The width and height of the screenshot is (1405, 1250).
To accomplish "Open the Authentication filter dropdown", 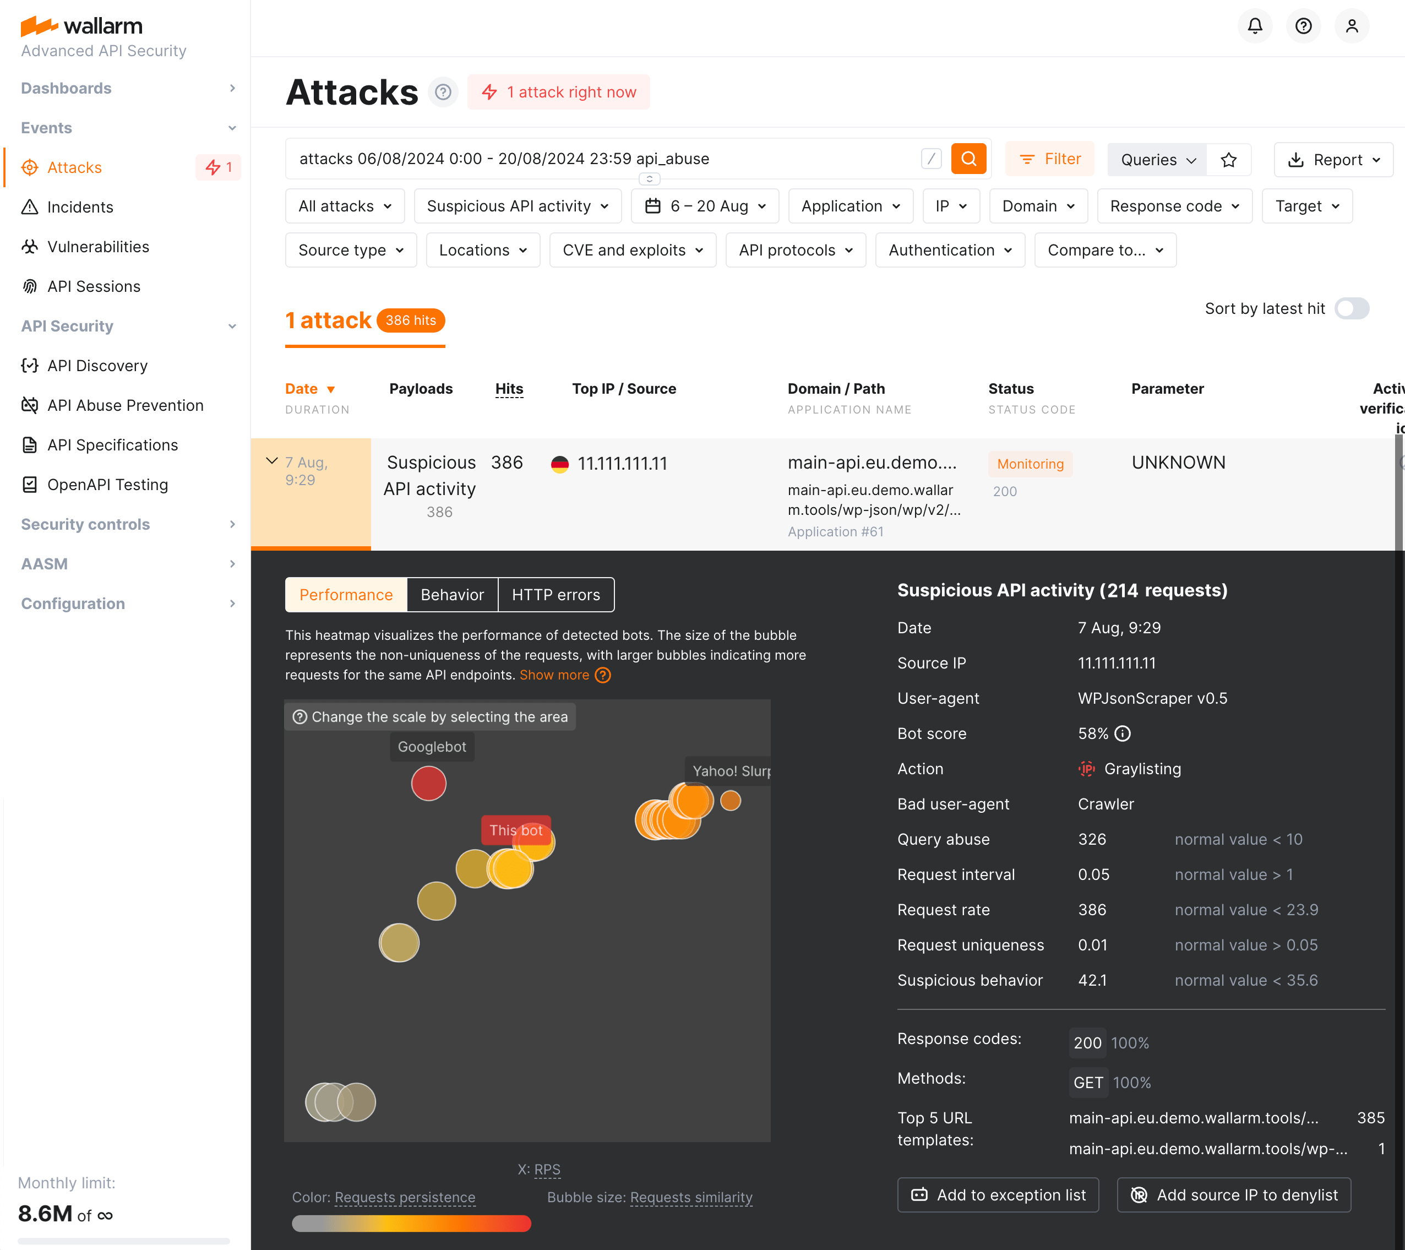I will (949, 249).
